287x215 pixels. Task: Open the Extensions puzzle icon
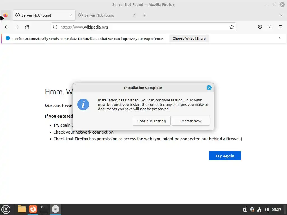click(270, 27)
